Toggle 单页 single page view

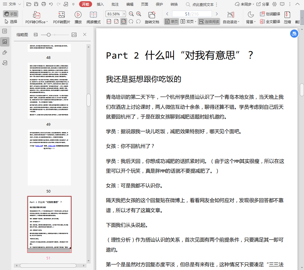(171, 21)
